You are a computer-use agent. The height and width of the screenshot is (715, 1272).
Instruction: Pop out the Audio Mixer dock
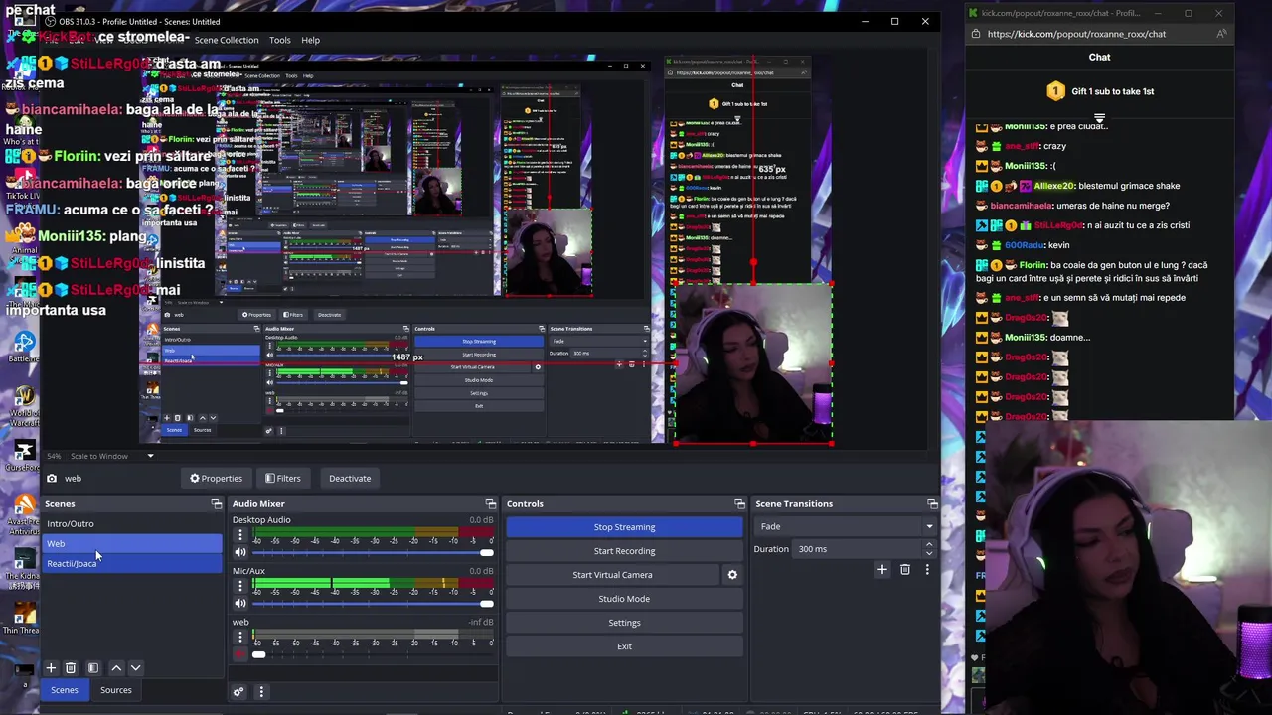[490, 504]
